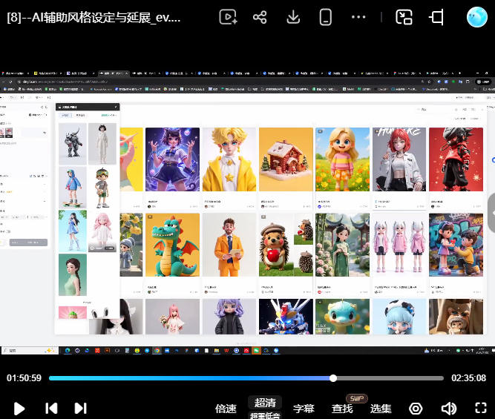Image resolution: width=495 pixels, height=419 pixels.
Task: Open the 查找 search feature
Action: pyautogui.click(x=342, y=409)
